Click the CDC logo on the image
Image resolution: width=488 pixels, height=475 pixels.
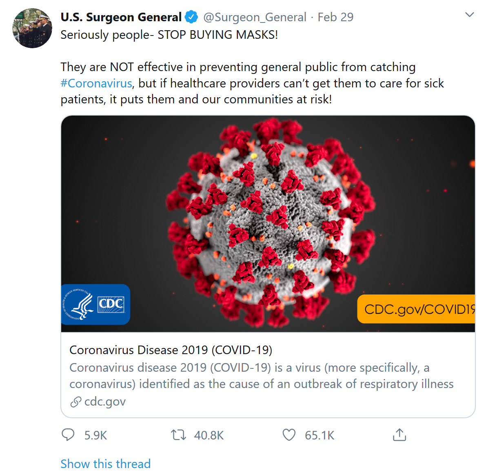(95, 304)
